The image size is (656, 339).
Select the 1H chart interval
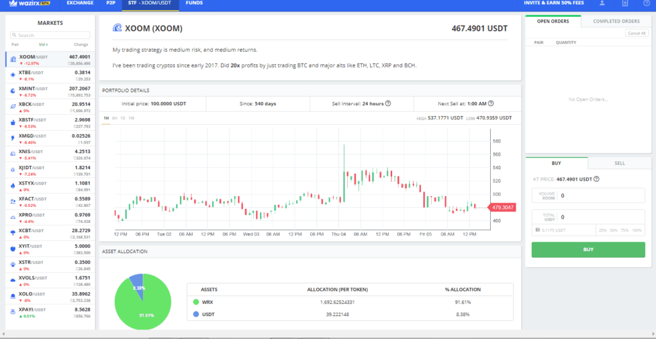(x=106, y=119)
